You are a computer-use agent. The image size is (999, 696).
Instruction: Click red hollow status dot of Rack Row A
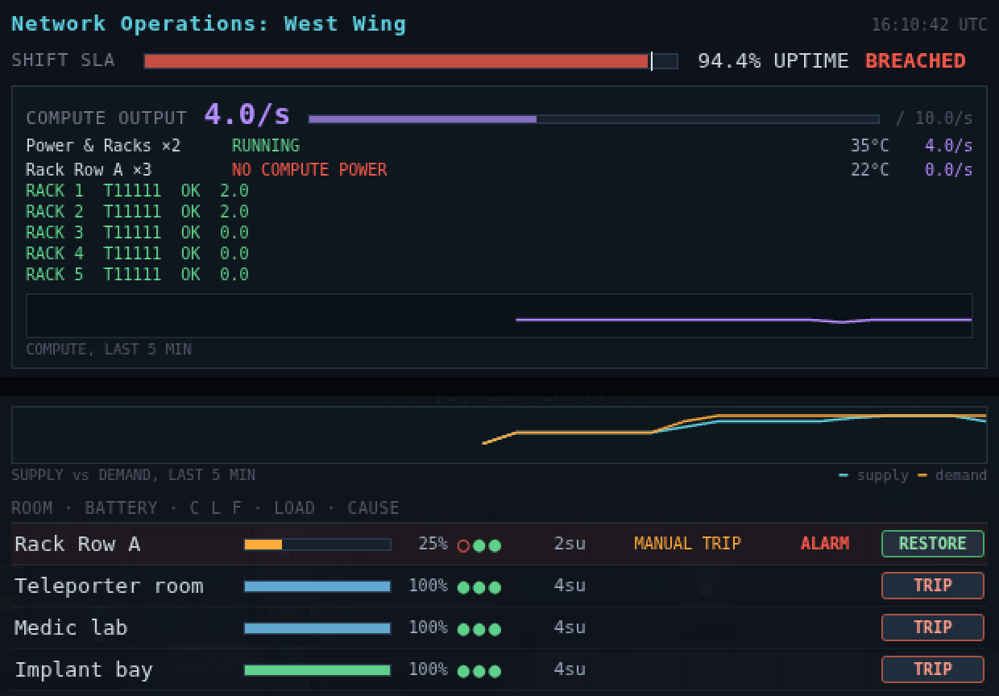tap(463, 545)
